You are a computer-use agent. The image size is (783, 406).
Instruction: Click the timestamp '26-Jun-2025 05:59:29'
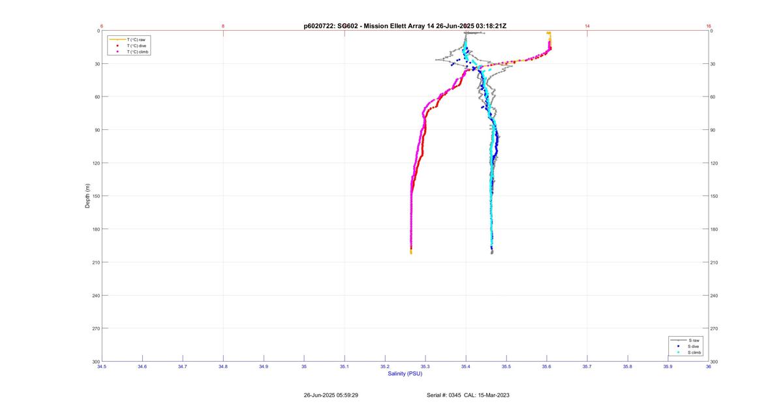pyautogui.click(x=331, y=395)
